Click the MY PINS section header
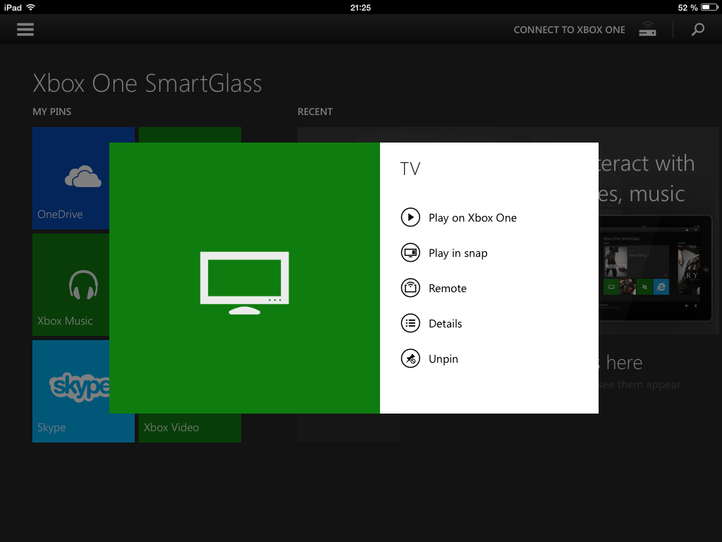The image size is (722, 542). [52, 112]
